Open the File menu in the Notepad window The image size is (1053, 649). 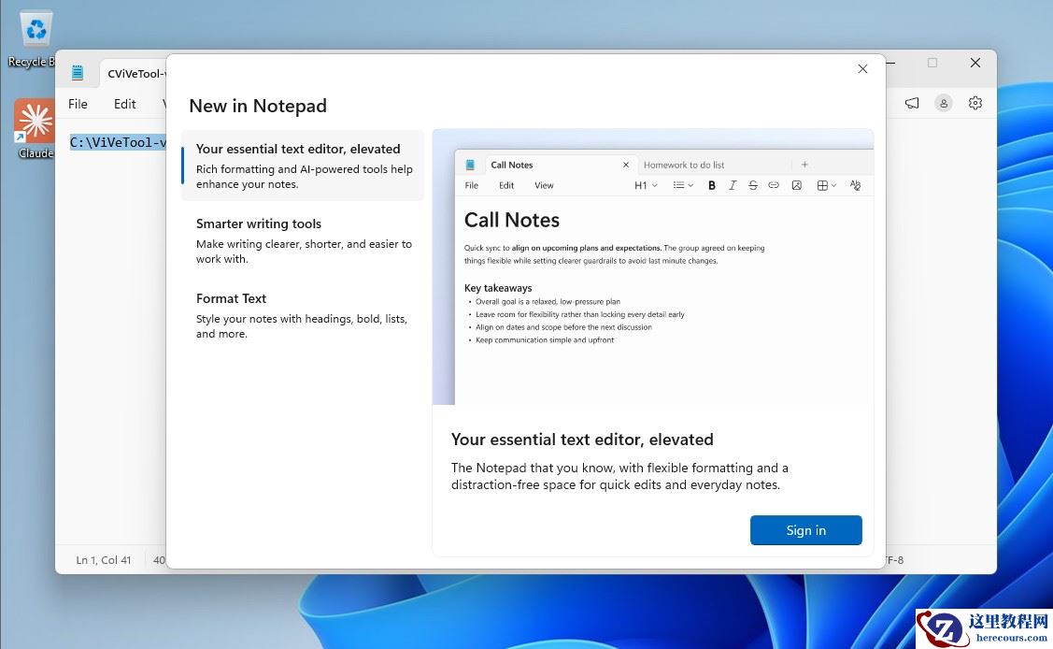[x=78, y=104]
